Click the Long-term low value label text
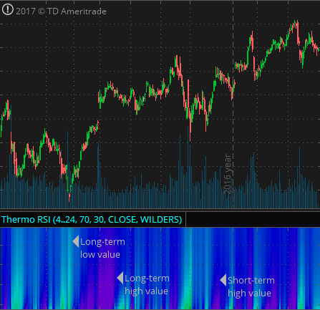Screen dimensions: 320x310 (x=102, y=248)
